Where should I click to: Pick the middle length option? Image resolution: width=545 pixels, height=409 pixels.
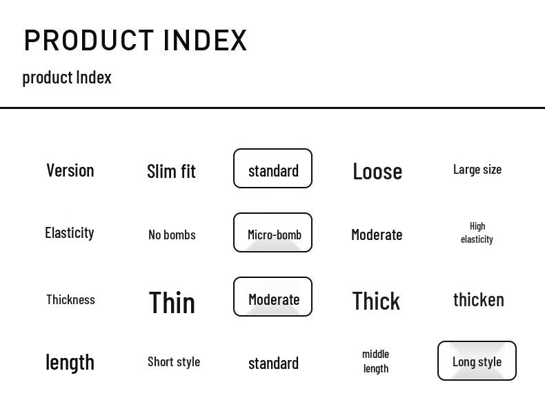click(375, 361)
